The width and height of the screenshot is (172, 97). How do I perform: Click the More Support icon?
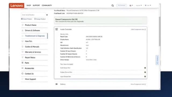pyautogui.click(x=23, y=79)
